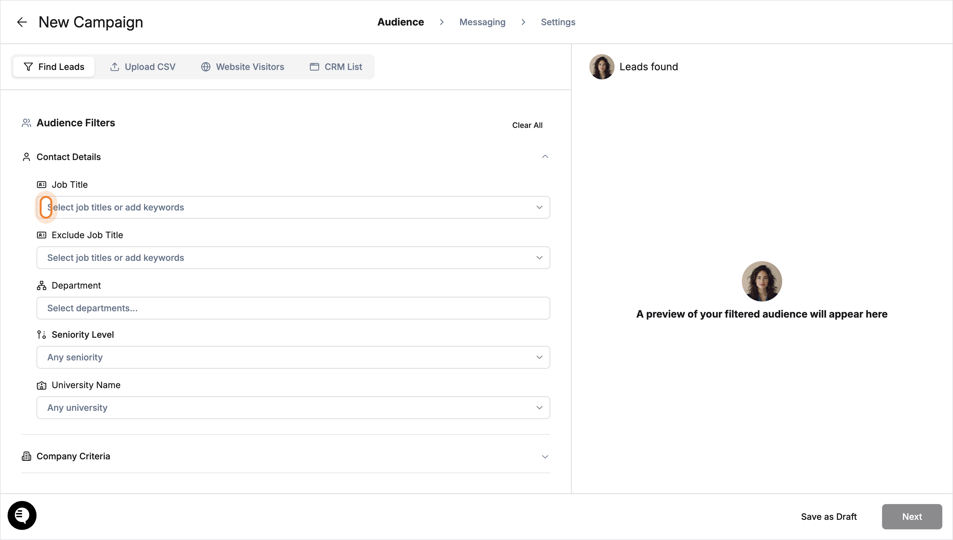The height and width of the screenshot is (540, 953).
Task: Click the University Name building icon
Action: [x=42, y=385]
